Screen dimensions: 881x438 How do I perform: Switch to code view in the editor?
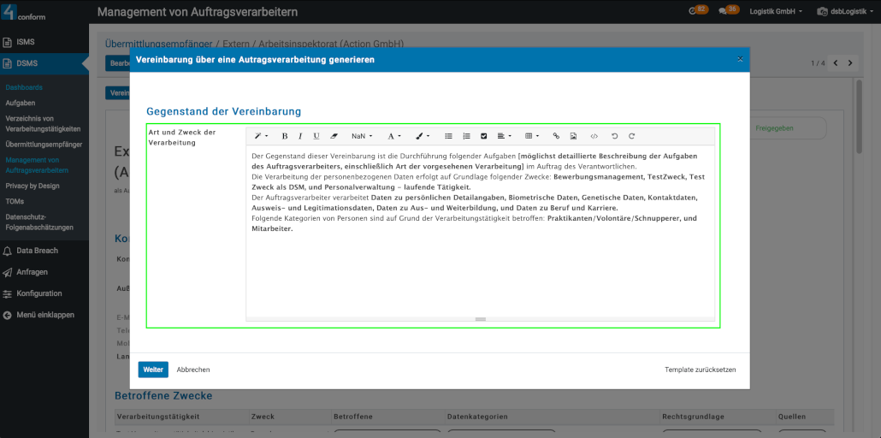(x=594, y=136)
